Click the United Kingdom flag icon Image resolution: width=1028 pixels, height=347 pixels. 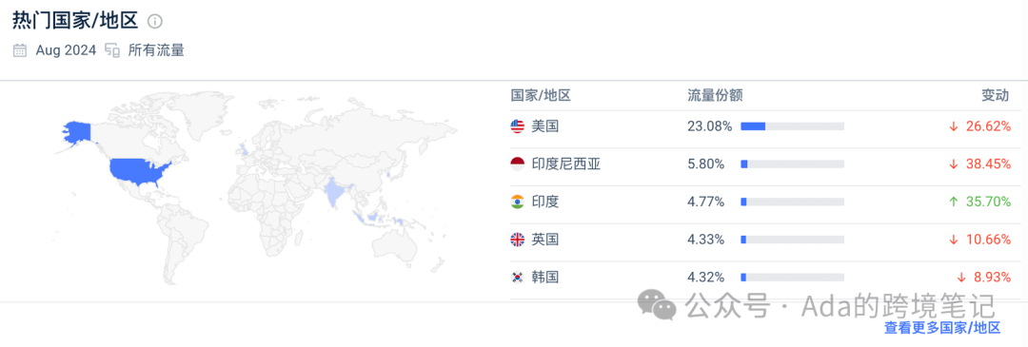tap(517, 240)
